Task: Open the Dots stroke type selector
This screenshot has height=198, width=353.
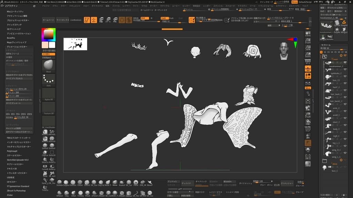Action: click(x=48, y=79)
